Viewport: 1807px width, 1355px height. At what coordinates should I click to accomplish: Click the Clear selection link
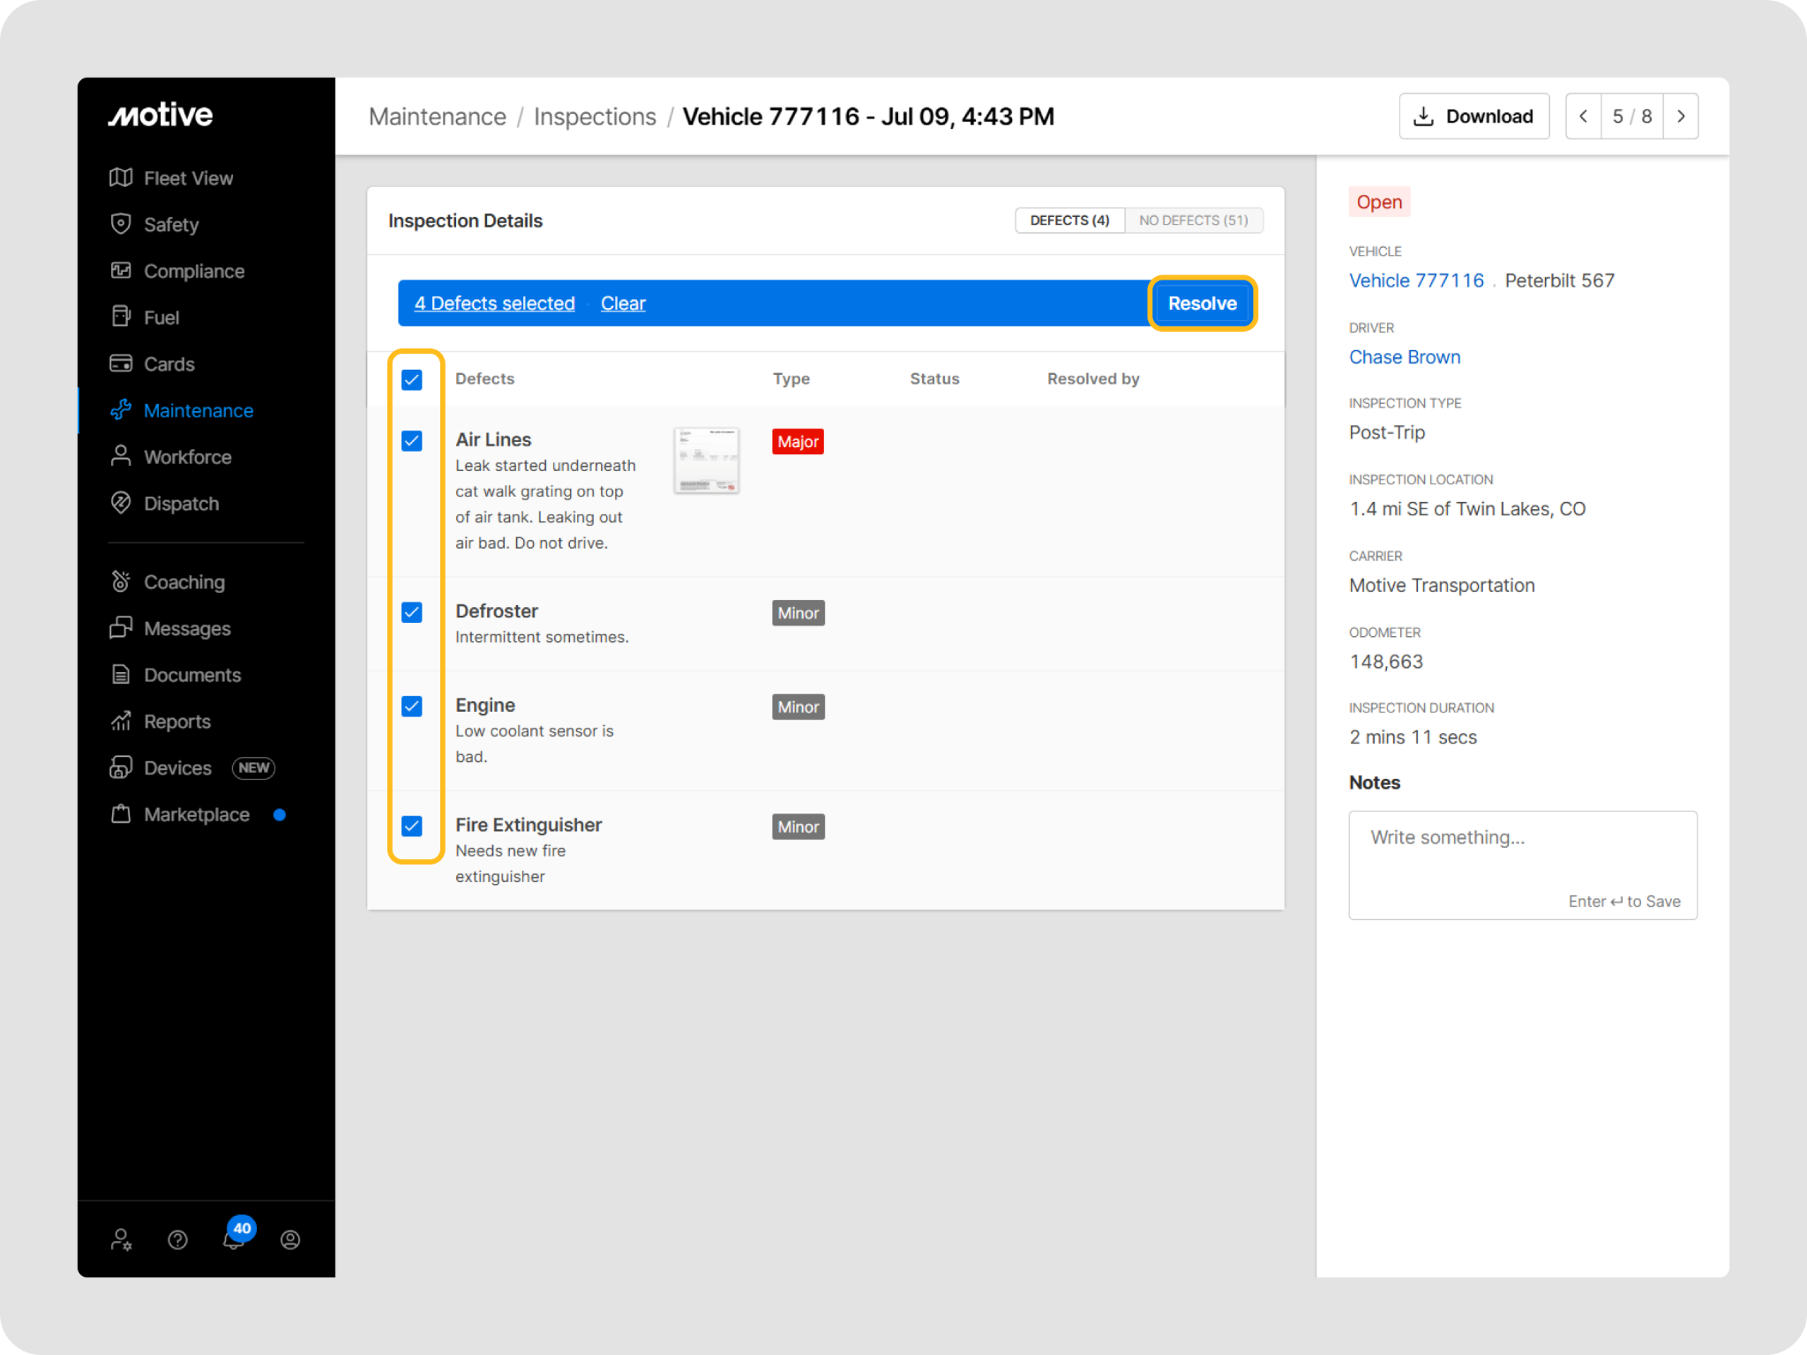click(623, 303)
